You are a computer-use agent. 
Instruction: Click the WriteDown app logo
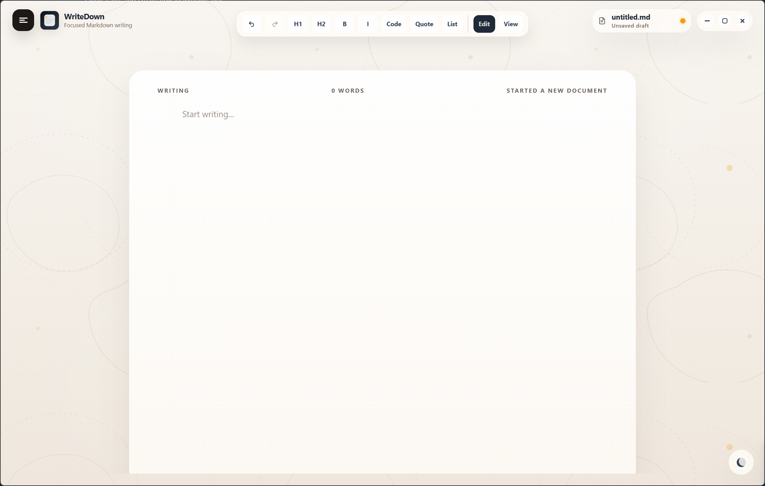(x=49, y=20)
